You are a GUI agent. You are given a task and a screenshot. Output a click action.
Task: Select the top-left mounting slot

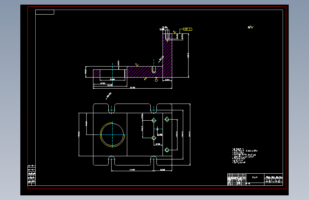112,109
